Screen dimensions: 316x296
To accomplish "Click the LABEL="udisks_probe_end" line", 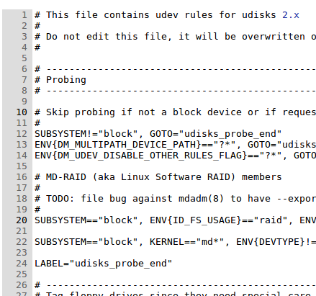I will 104,264.
